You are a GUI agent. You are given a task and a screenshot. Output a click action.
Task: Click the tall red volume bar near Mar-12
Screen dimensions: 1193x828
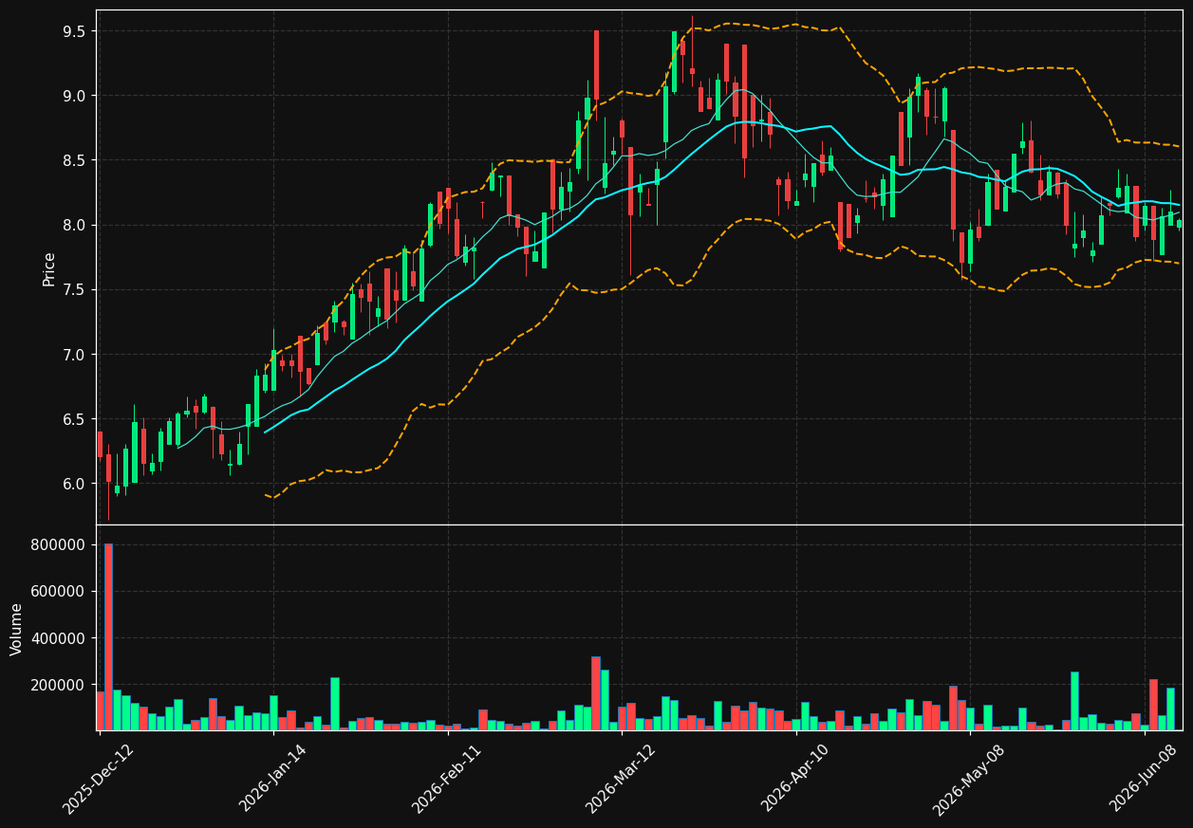596,693
